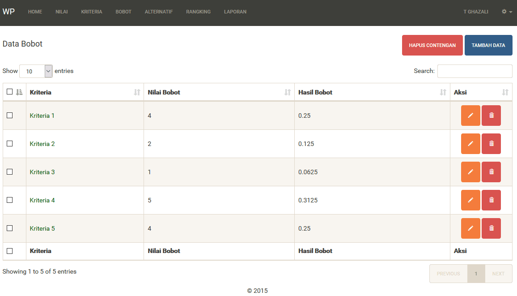Tick the Kriteria 5 row checkbox
Screen dimensions: 517x296
(x=10, y=228)
